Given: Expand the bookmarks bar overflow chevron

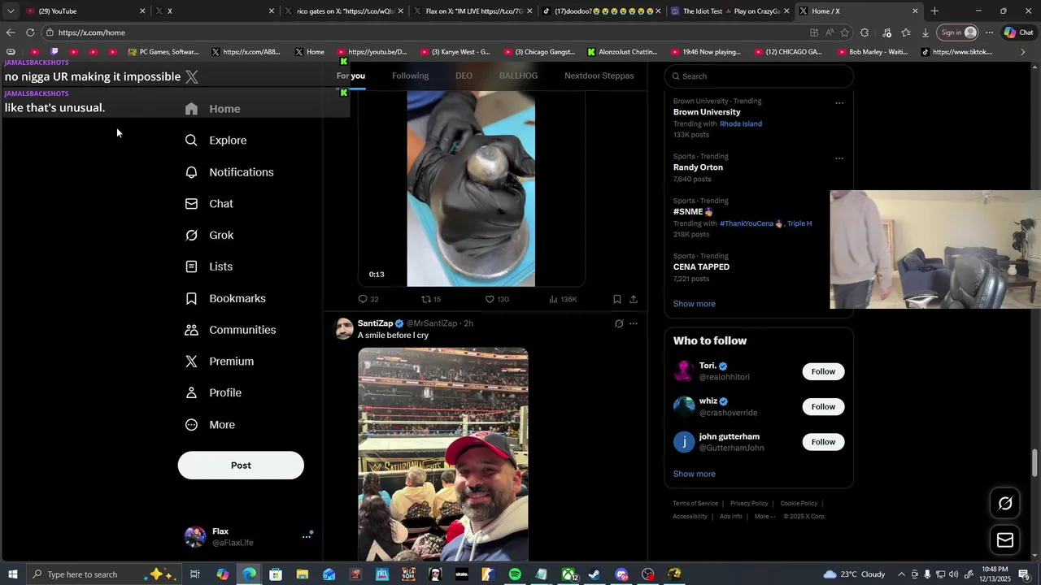Looking at the screenshot, I should point(1023,52).
